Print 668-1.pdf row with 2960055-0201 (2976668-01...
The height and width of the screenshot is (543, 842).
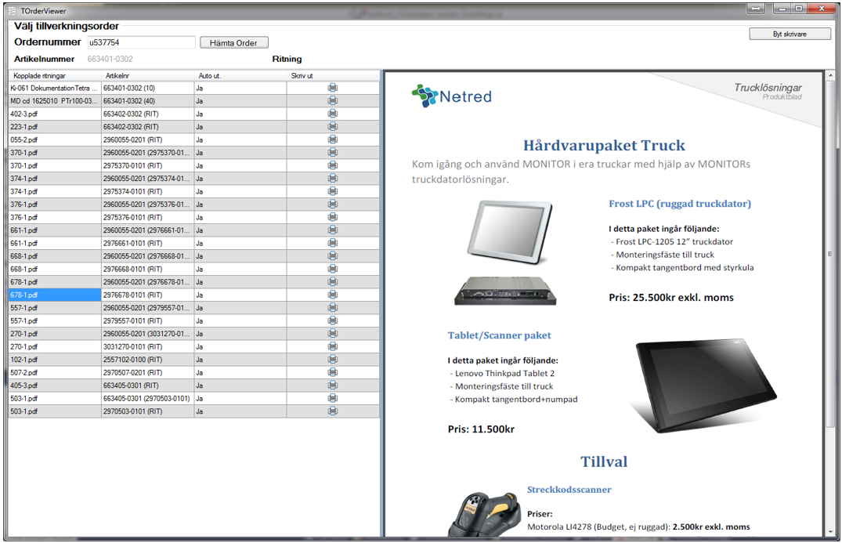coord(333,255)
